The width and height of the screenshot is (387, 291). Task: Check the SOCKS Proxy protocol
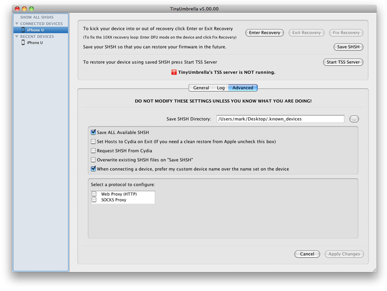(94, 199)
